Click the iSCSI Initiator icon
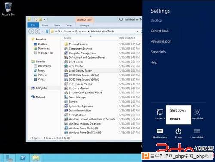 pyautogui.click(x=66, y=66)
